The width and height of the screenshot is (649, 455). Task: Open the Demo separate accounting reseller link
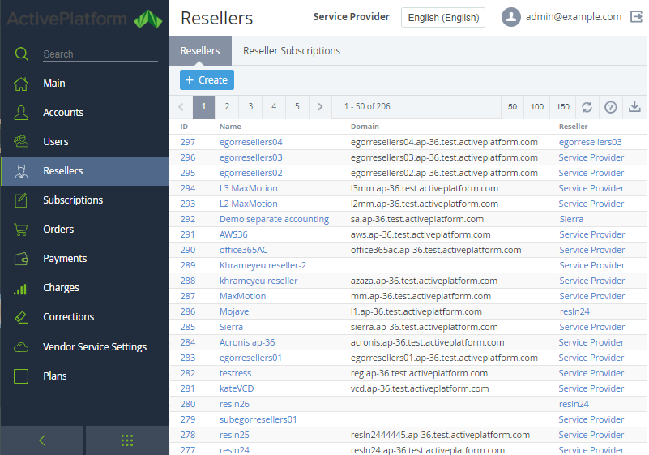274,219
